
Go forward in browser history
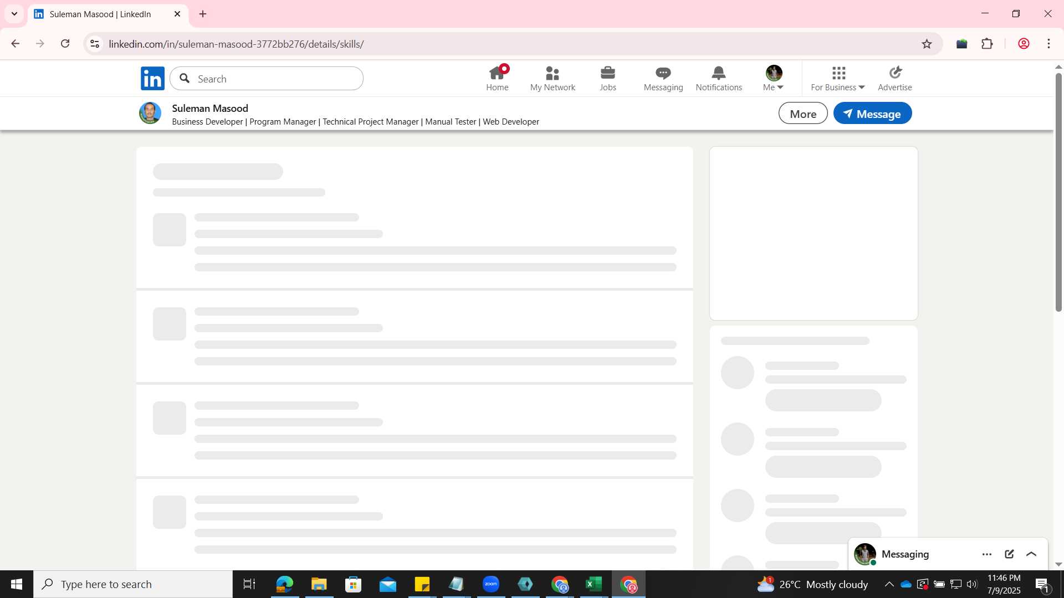(x=40, y=44)
